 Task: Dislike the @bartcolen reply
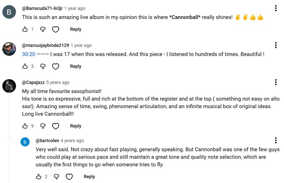[x=56, y=177]
